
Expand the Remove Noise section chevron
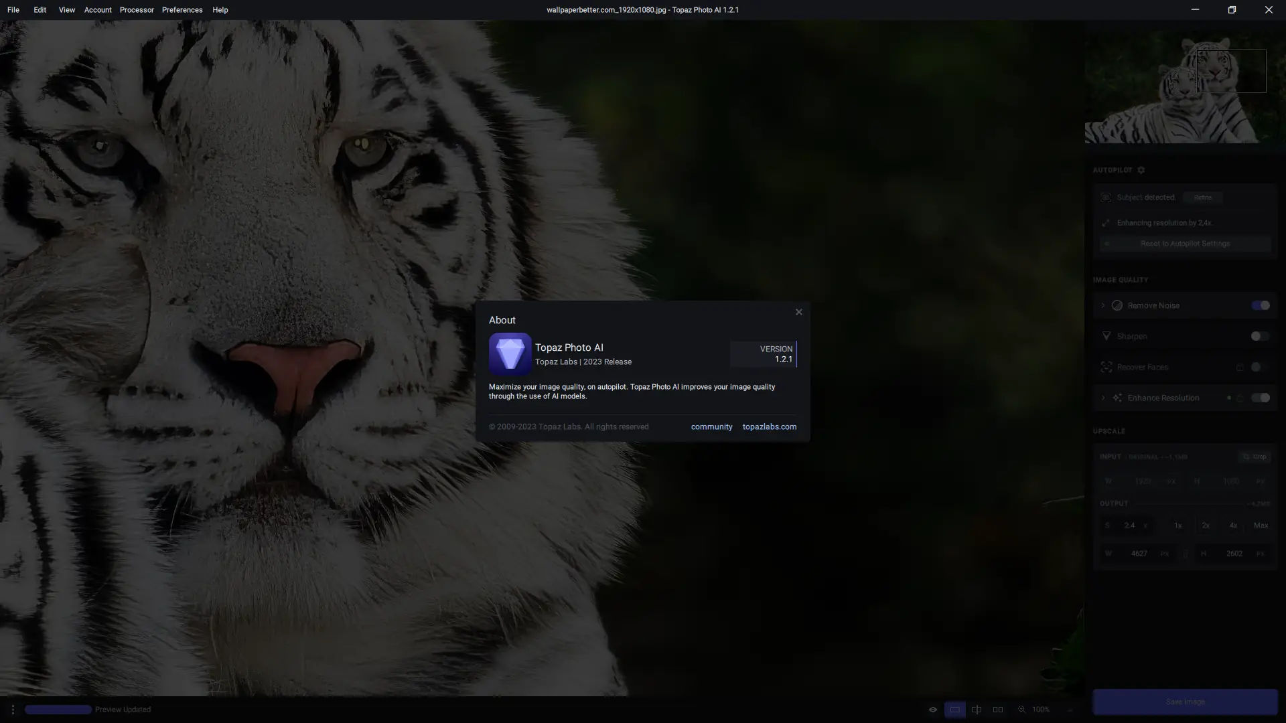pyautogui.click(x=1103, y=305)
